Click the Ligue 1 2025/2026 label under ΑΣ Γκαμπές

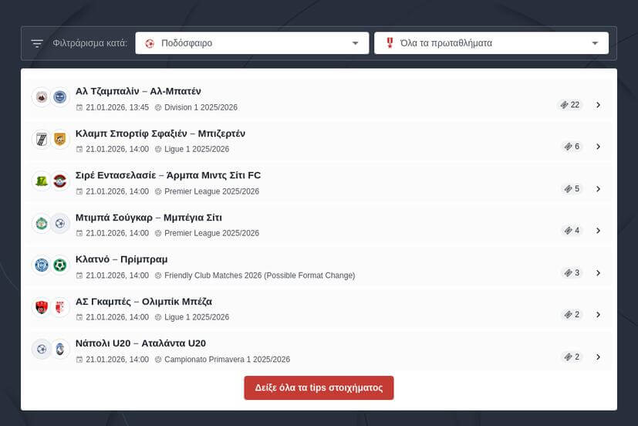[196, 317]
